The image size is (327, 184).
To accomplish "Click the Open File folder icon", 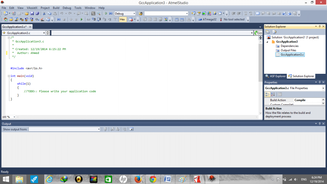I will click(x=27, y=13).
